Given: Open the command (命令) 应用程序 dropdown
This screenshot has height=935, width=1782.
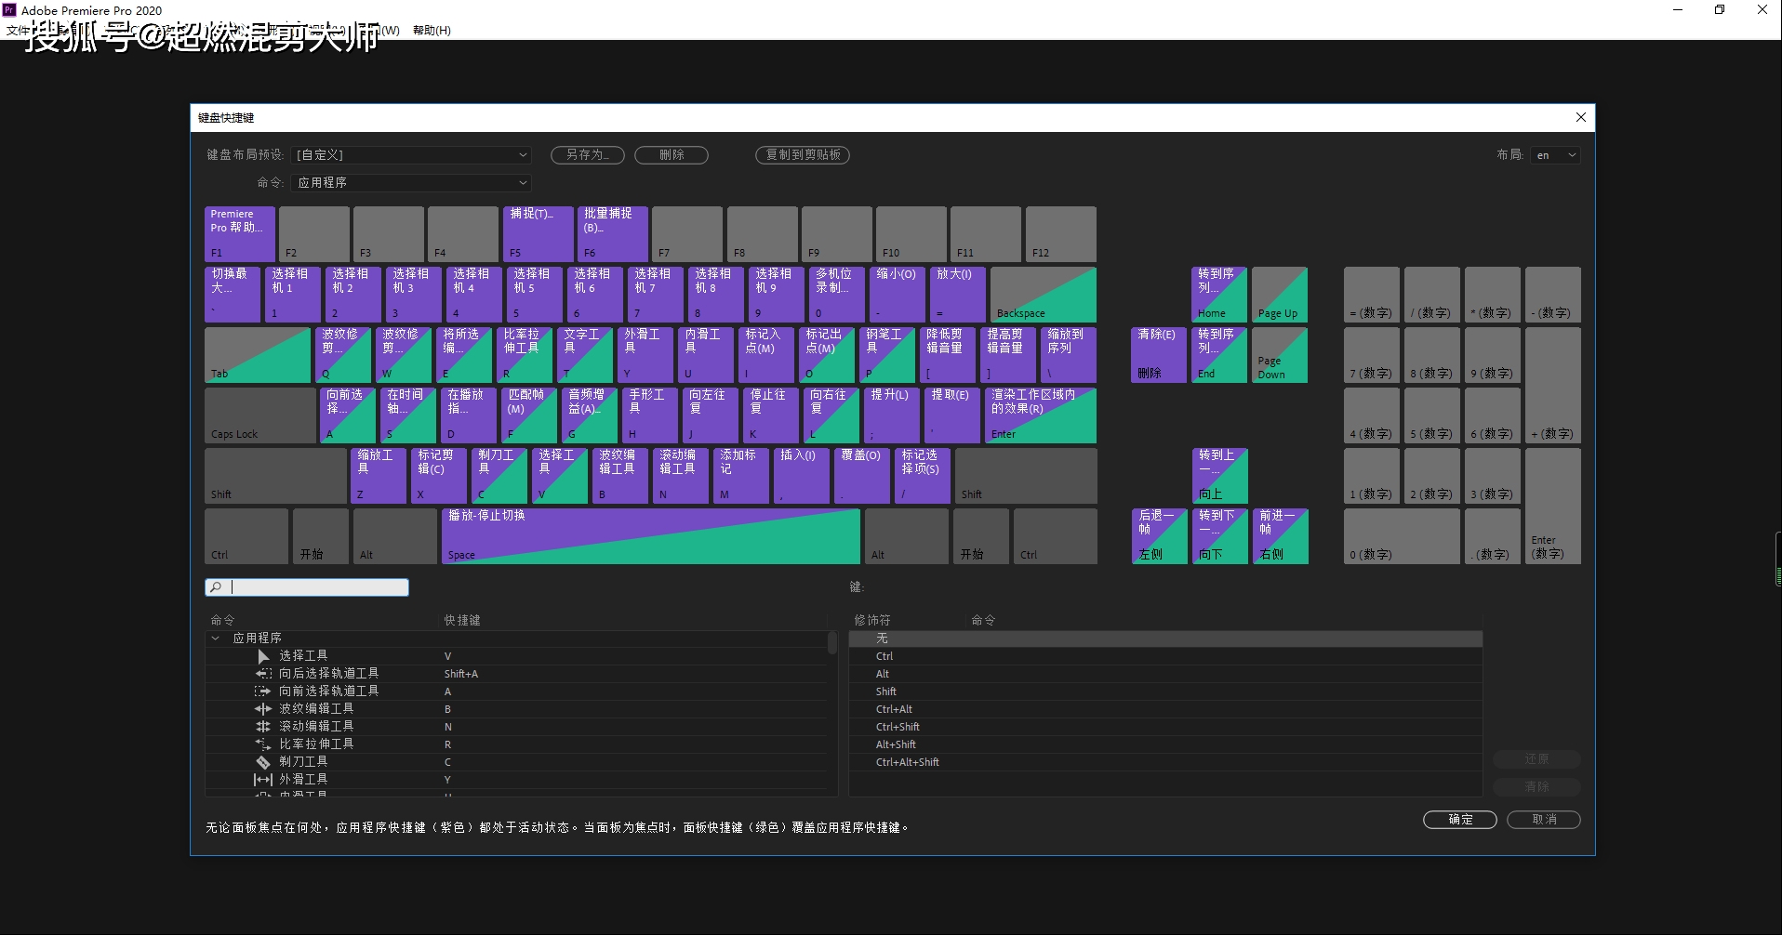Looking at the screenshot, I should click(x=411, y=183).
